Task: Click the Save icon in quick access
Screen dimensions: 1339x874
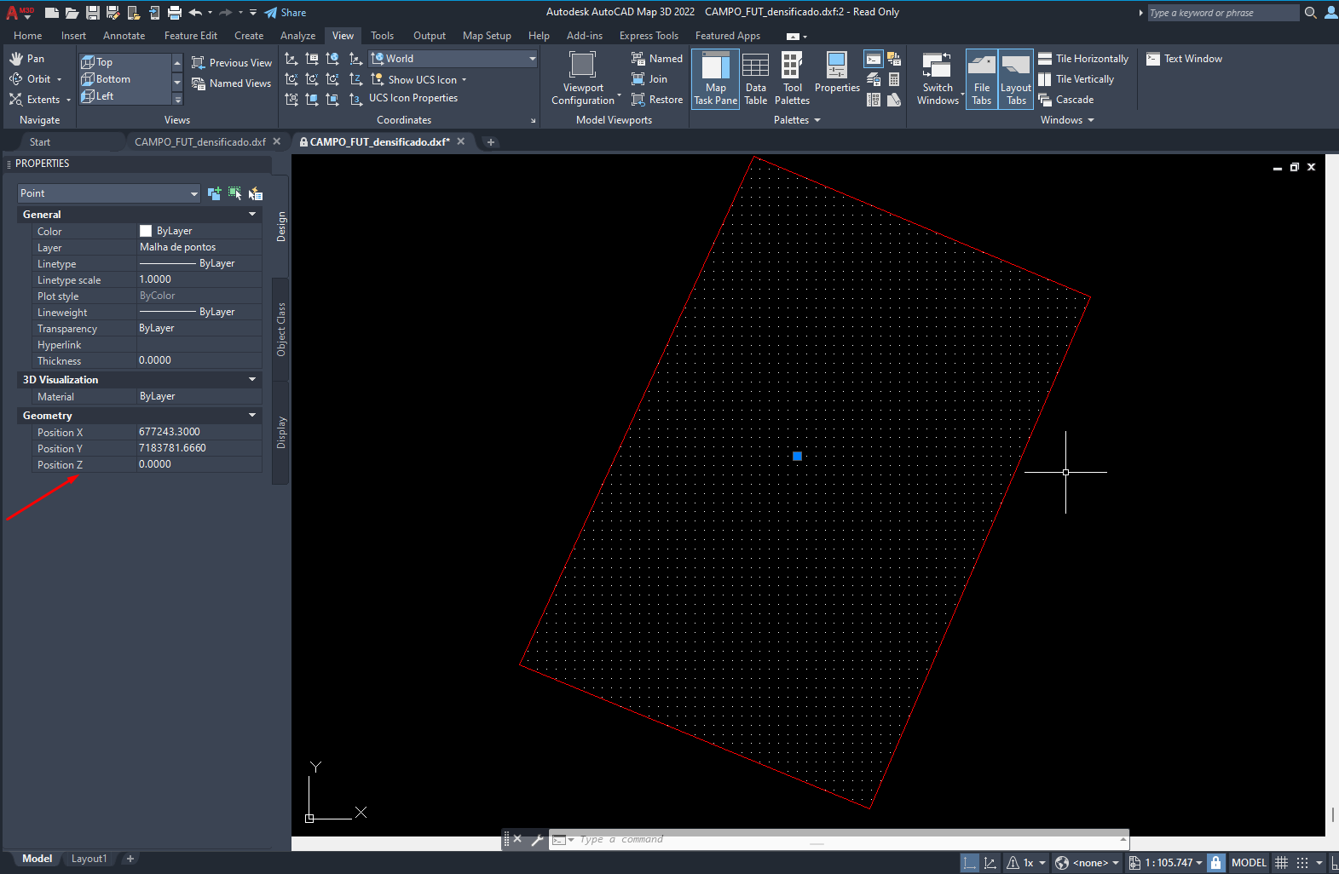Action: (x=93, y=13)
